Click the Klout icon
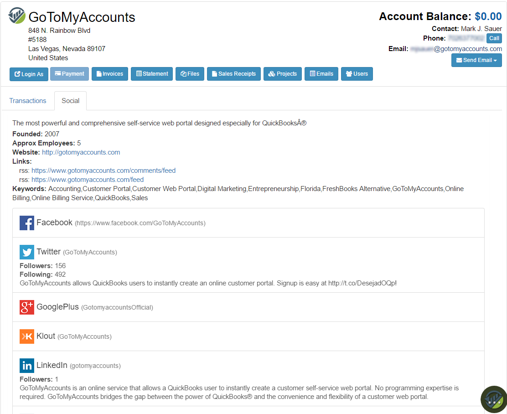Screen dimensions: 507x414 [27, 336]
